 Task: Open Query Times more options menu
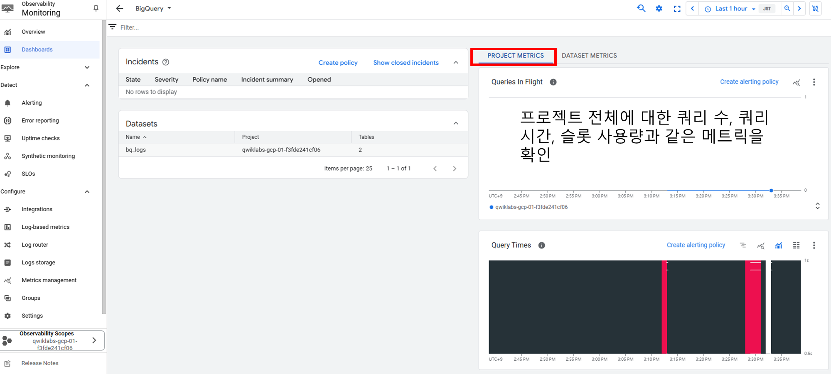point(814,245)
